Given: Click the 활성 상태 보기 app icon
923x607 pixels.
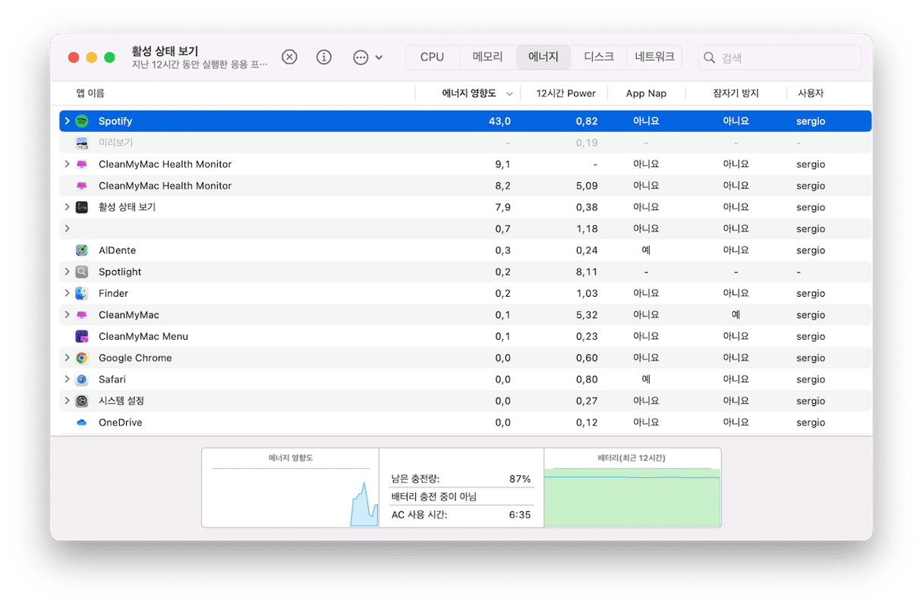Looking at the screenshot, I should click(x=82, y=207).
